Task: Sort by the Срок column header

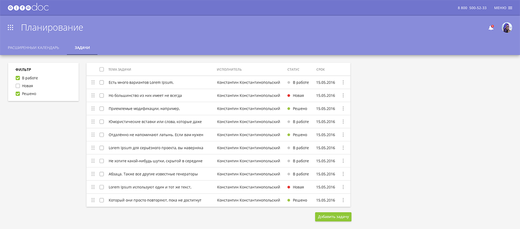Action: [x=320, y=69]
